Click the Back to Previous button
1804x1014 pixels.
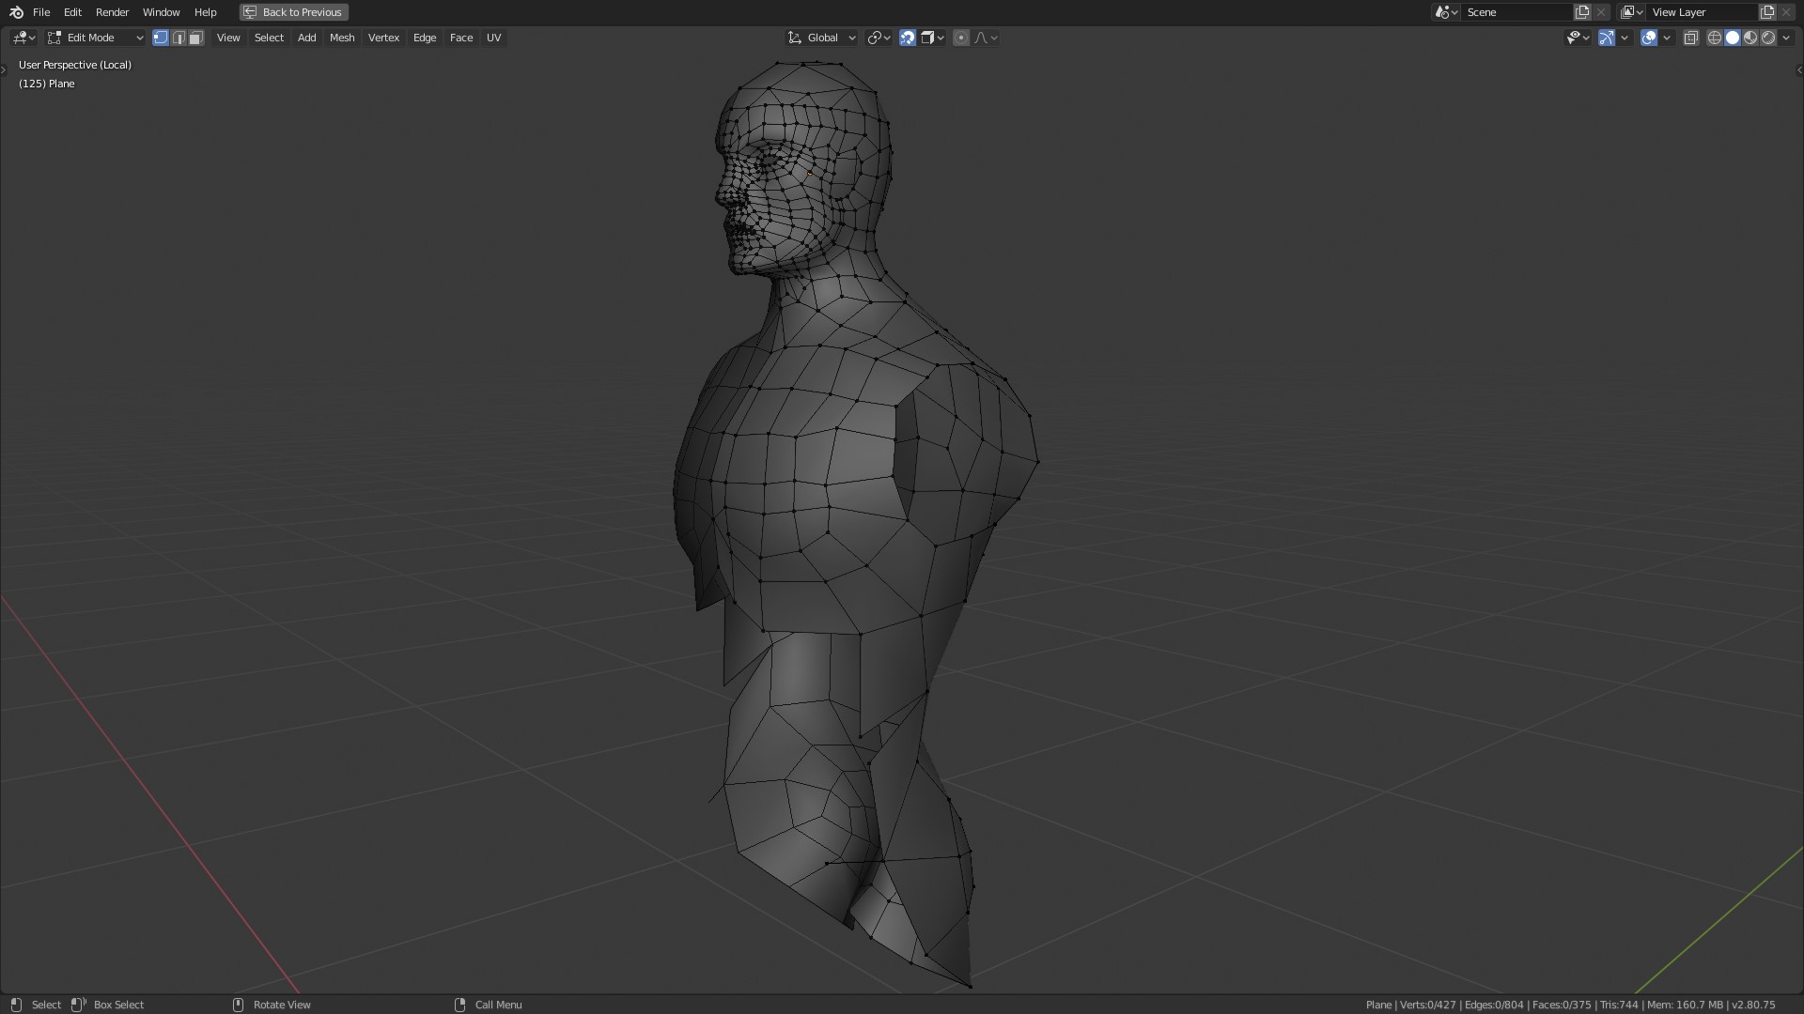click(x=293, y=12)
